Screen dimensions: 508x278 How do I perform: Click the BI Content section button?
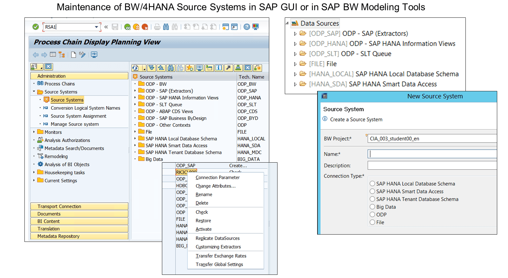(x=79, y=221)
